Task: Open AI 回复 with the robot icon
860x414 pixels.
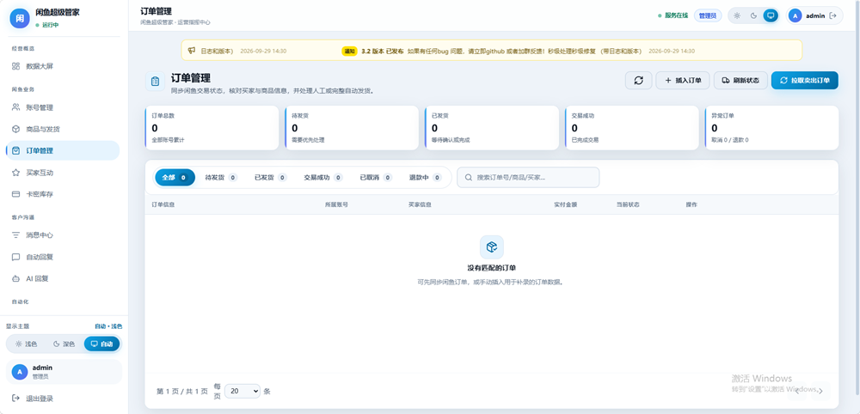Action: [x=63, y=278]
